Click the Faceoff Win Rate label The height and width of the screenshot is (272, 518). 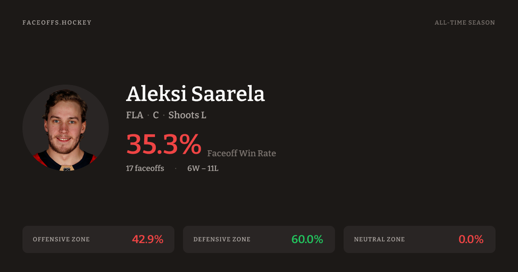(241, 153)
